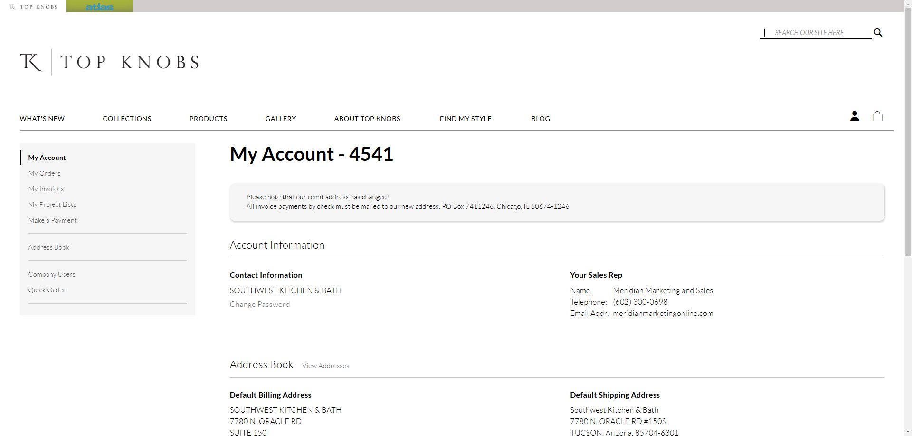Focus the Search Our Site Here field
Image resolution: width=912 pixels, height=436 pixels.
click(x=816, y=33)
